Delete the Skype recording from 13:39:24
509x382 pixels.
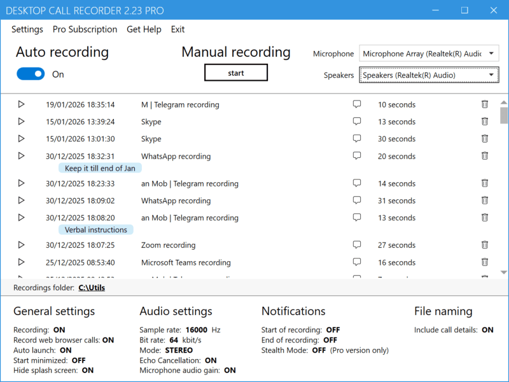click(x=485, y=122)
